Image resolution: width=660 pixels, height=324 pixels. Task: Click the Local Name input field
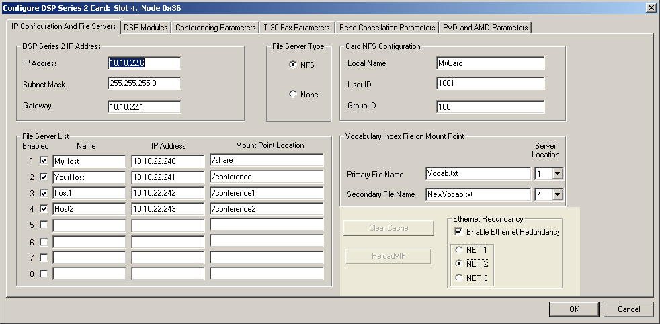click(489, 63)
